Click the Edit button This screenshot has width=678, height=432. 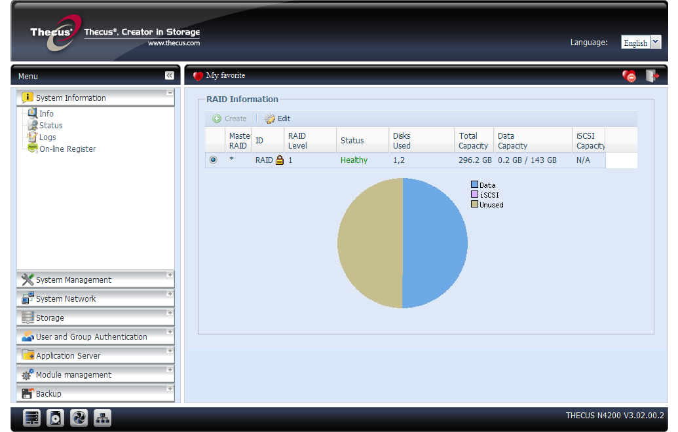point(278,119)
